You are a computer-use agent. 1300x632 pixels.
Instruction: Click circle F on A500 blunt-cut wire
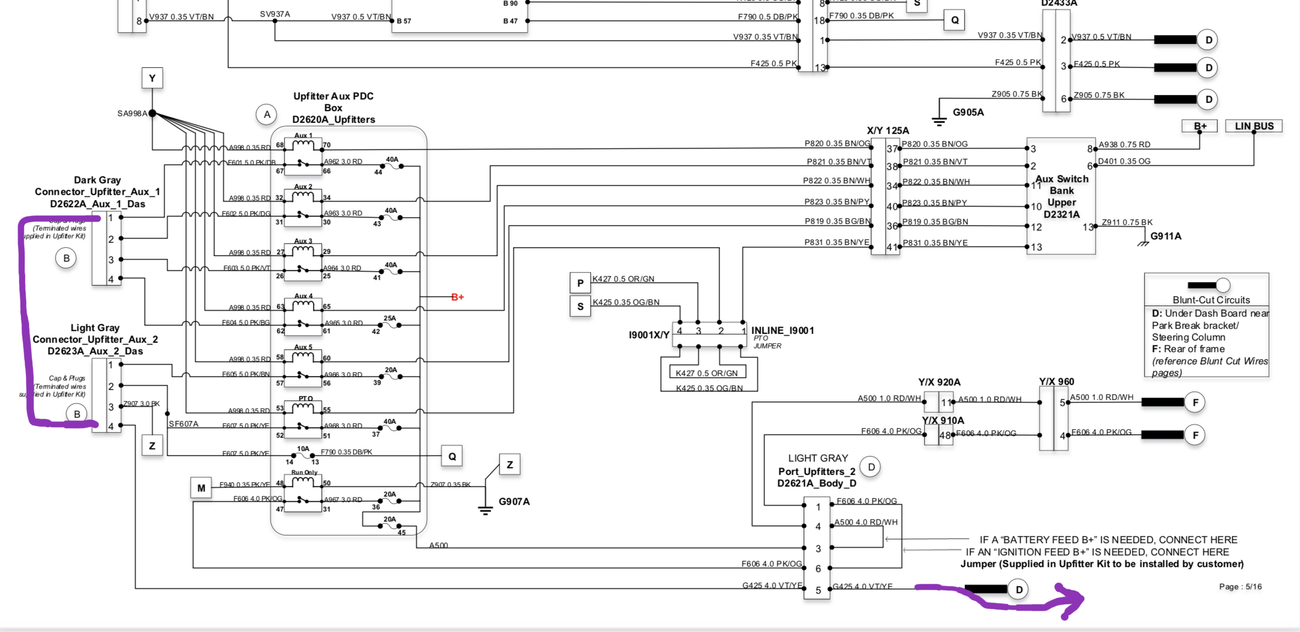tap(1195, 403)
